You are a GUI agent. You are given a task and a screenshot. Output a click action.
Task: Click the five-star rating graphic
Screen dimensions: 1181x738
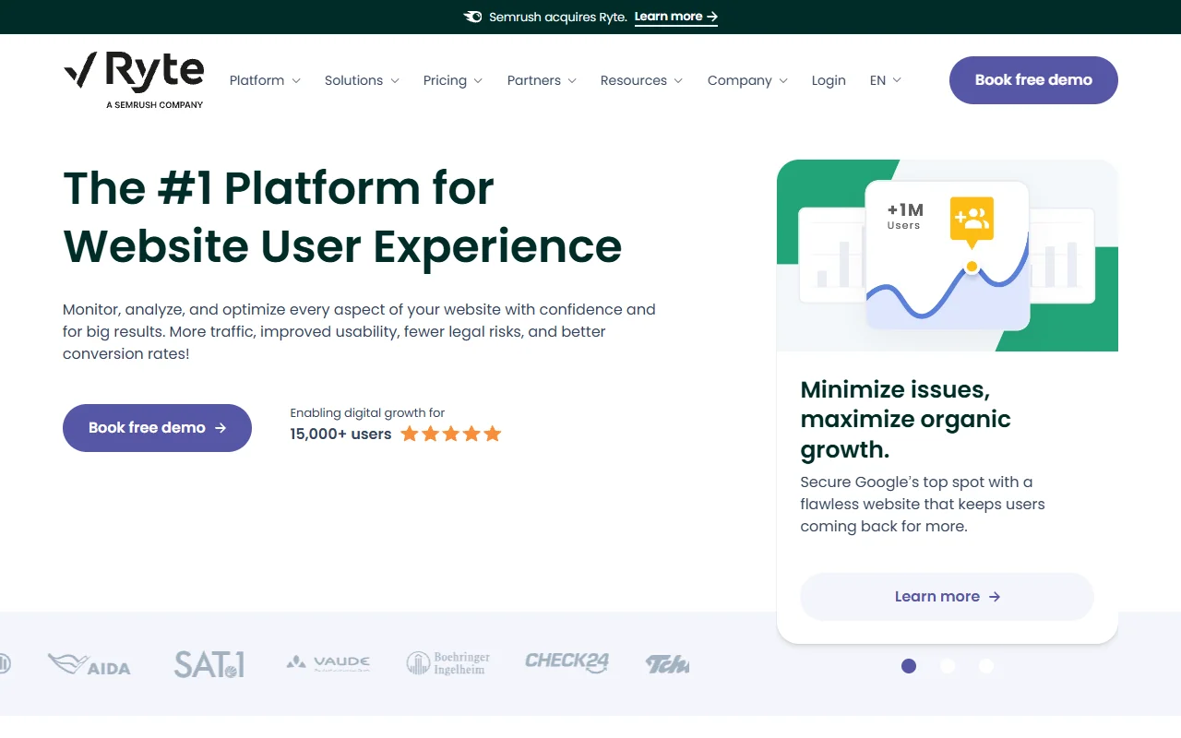tap(451, 433)
